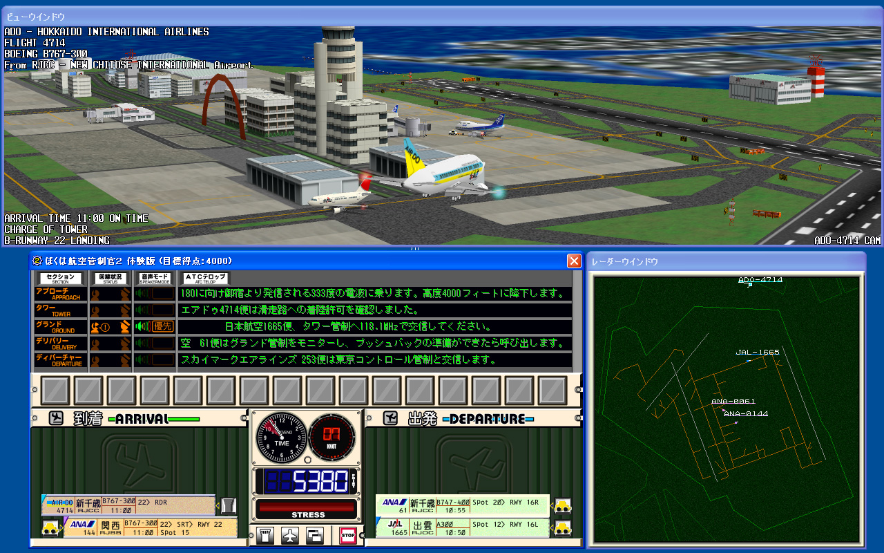Click the yellow car icon beside ANA 144 strip
Screen dimensions: 884x553
pos(50,528)
